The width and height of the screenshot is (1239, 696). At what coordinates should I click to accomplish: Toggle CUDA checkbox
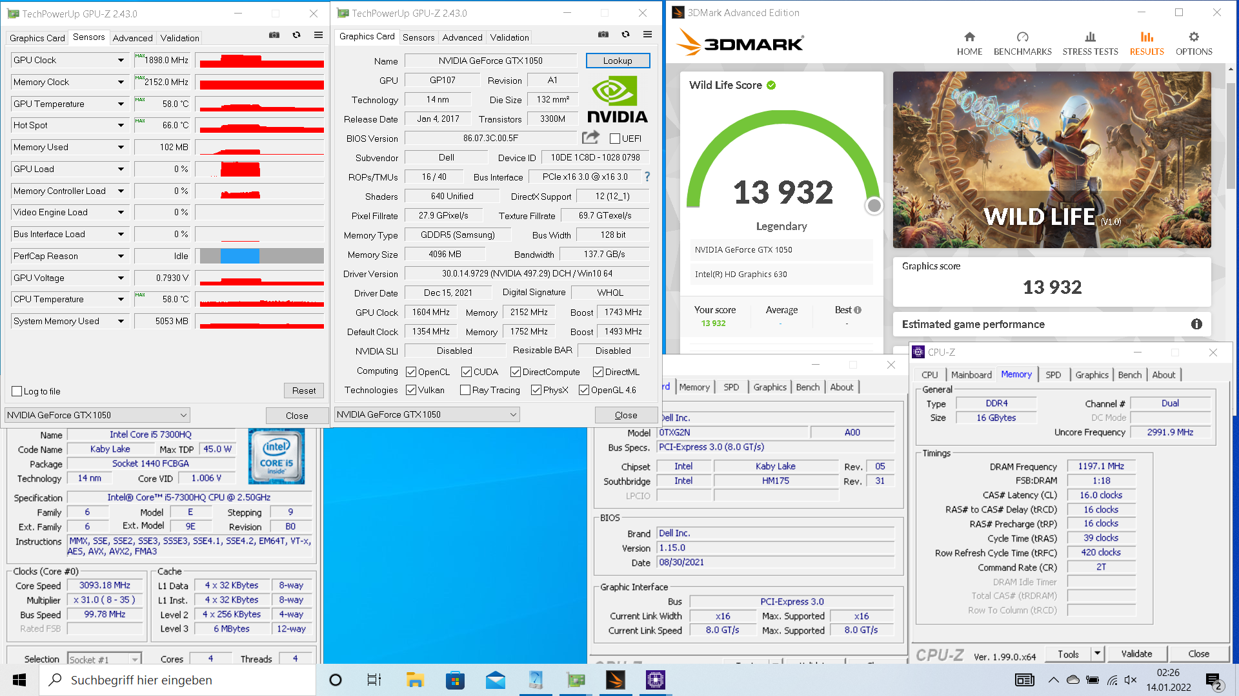coord(467,372)
